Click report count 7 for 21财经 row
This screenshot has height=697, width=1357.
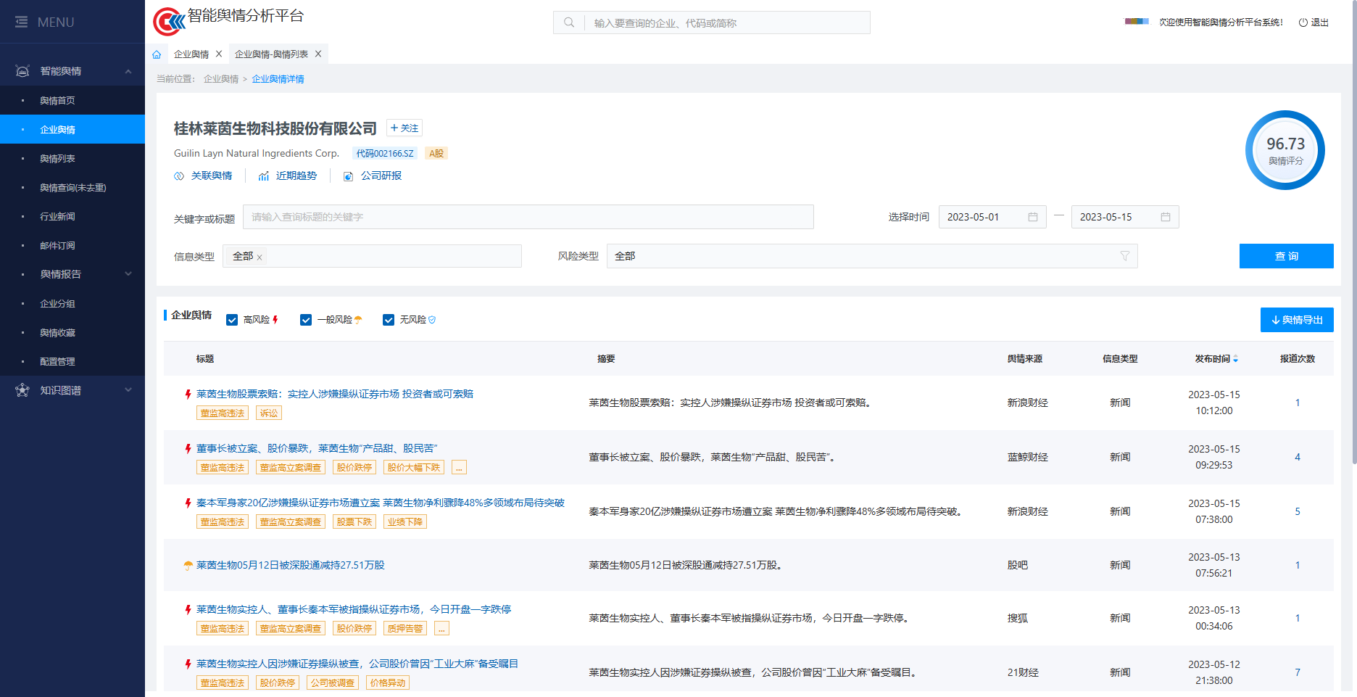click(x=1298, y=672)
